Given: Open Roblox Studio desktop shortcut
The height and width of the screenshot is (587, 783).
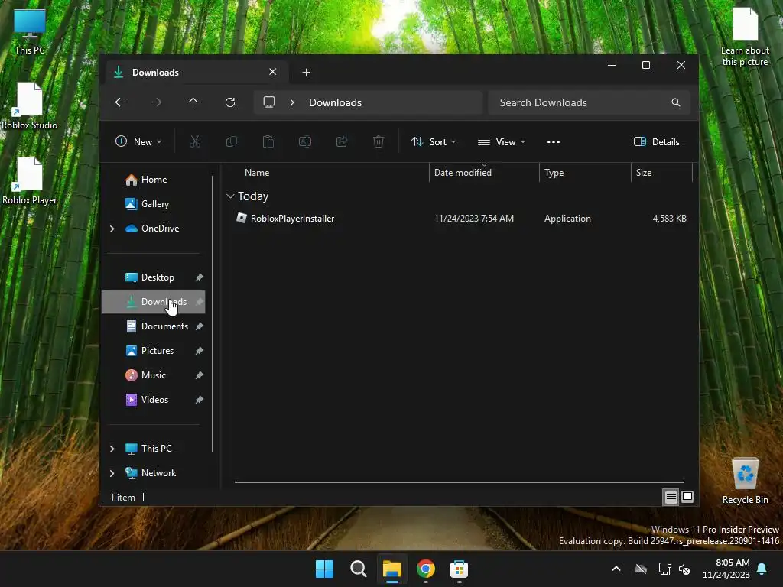Looking at the screenshot, I should pyautogui.click(x=30, y=105).
